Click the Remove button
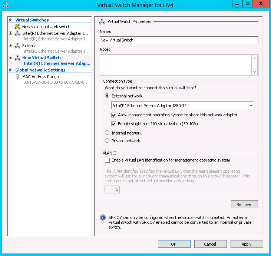 click(244, 205)
